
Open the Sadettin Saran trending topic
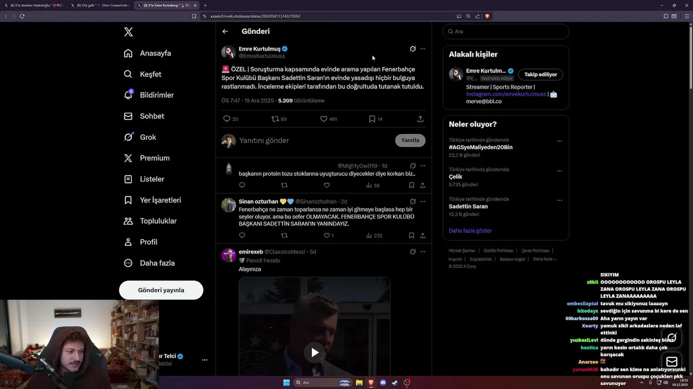468,206
